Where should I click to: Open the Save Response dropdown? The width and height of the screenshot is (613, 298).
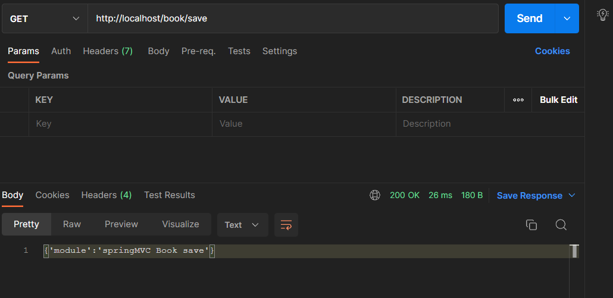(536, 195)
